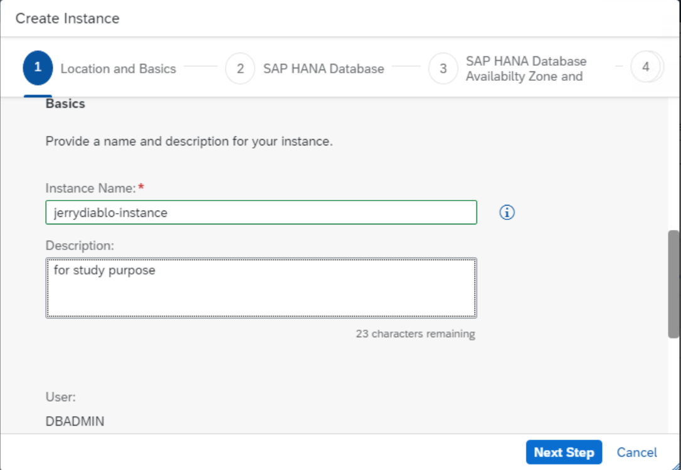The image size is (681, 470).
Task: Click the vertical scrollbar thumb
Action: click(674, 284)
